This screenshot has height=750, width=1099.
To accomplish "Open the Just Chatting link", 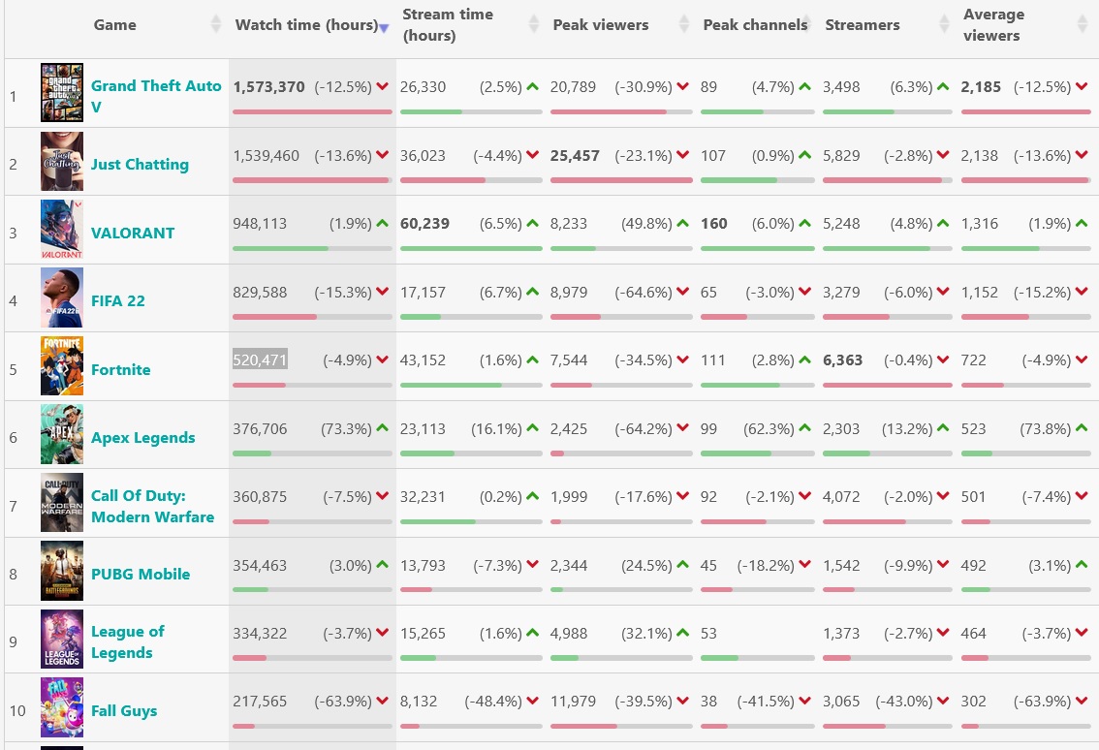I will click(x=141, y=164).
